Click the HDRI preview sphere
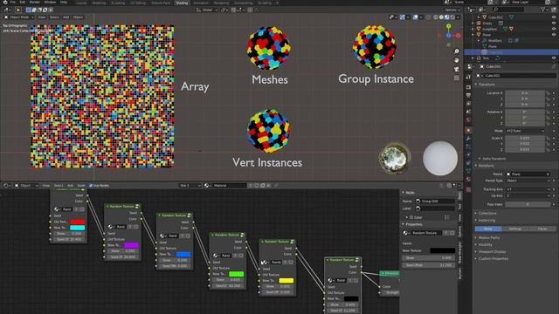Viewport: 559px width, 314px height. point(394,158)
